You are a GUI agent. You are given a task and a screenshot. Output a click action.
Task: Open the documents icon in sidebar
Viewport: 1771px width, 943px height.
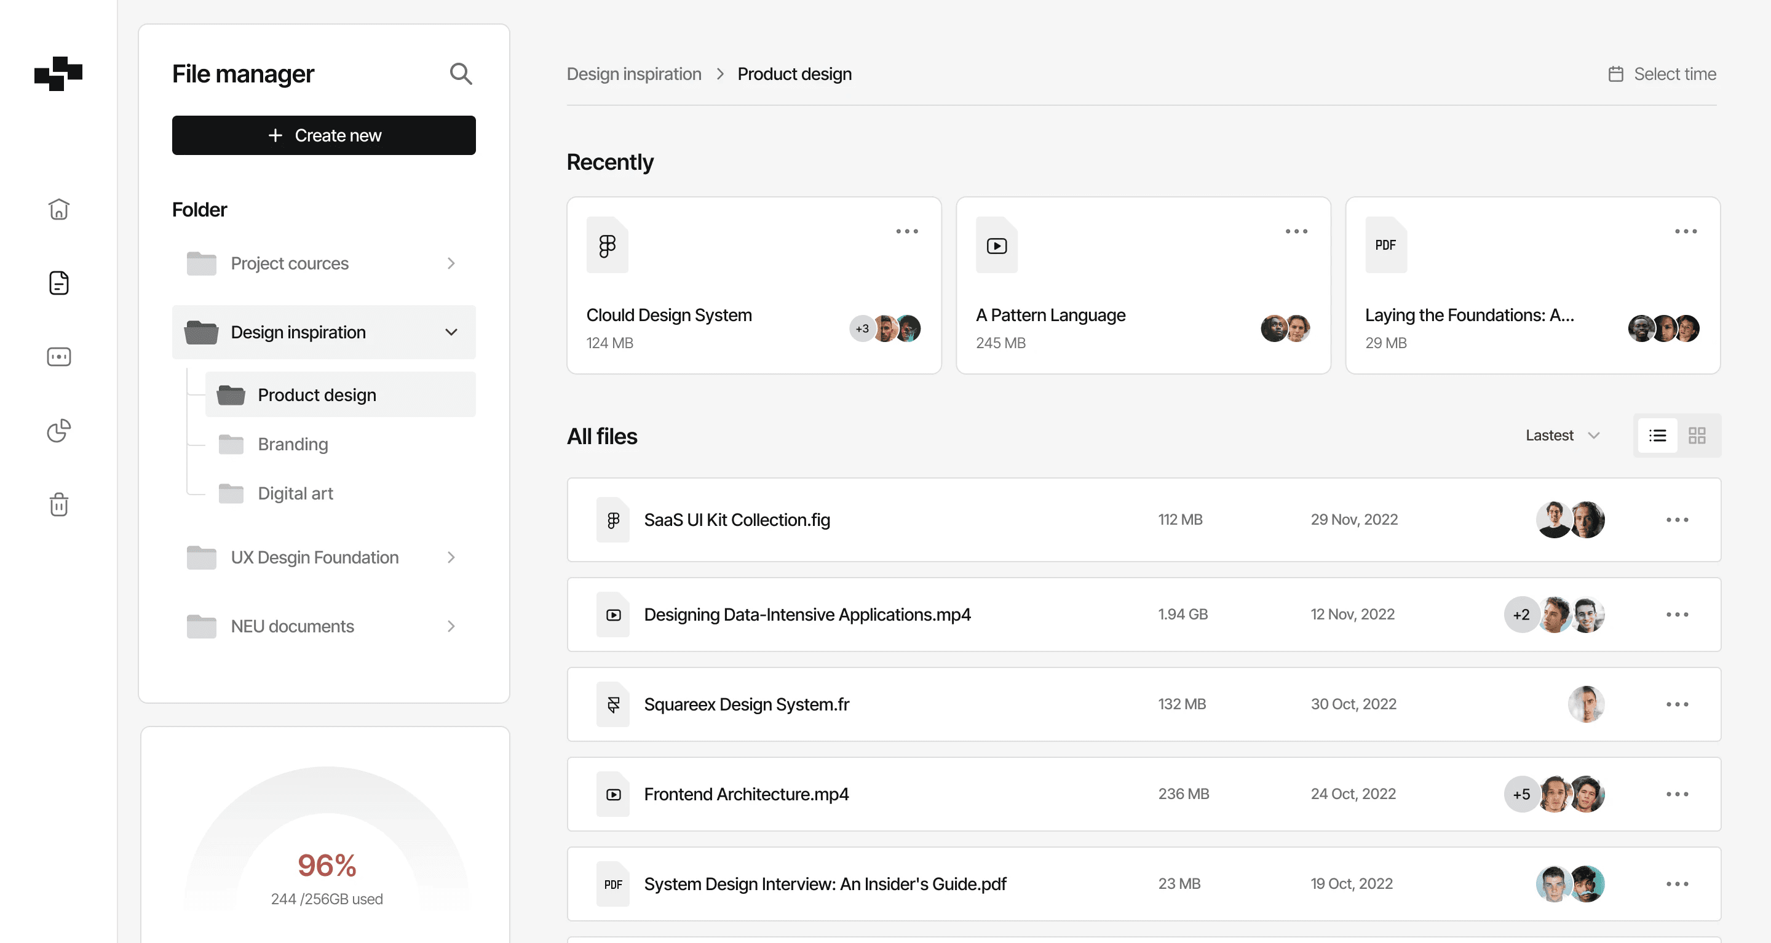point(59,283)
